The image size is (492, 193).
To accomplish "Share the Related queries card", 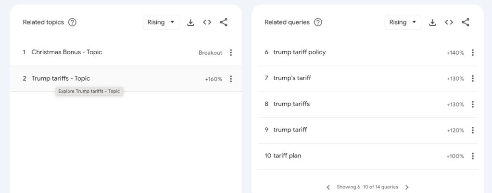I will (465, 22).
